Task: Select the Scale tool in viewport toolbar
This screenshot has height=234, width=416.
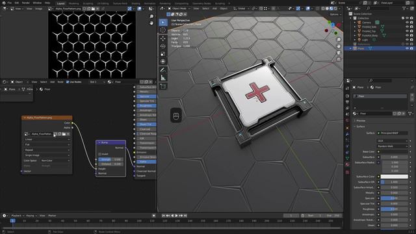Action: coord(163,54)
